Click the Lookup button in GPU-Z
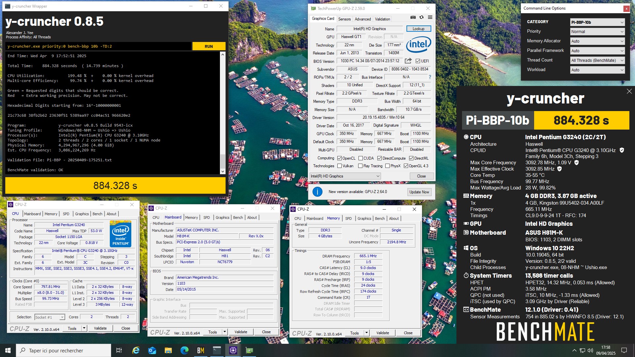 click(x=418, y=29)
